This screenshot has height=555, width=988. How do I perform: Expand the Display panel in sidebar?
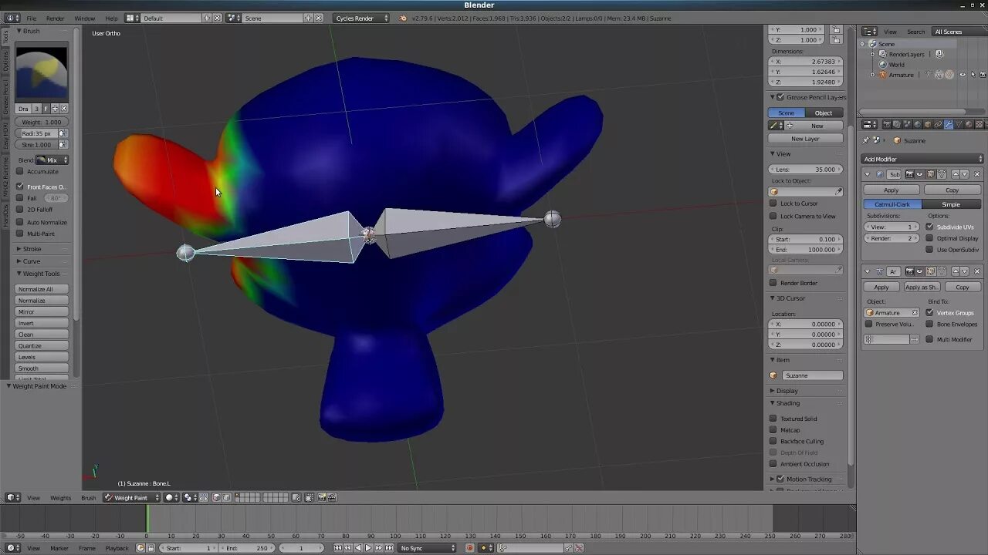coord(773,391)
